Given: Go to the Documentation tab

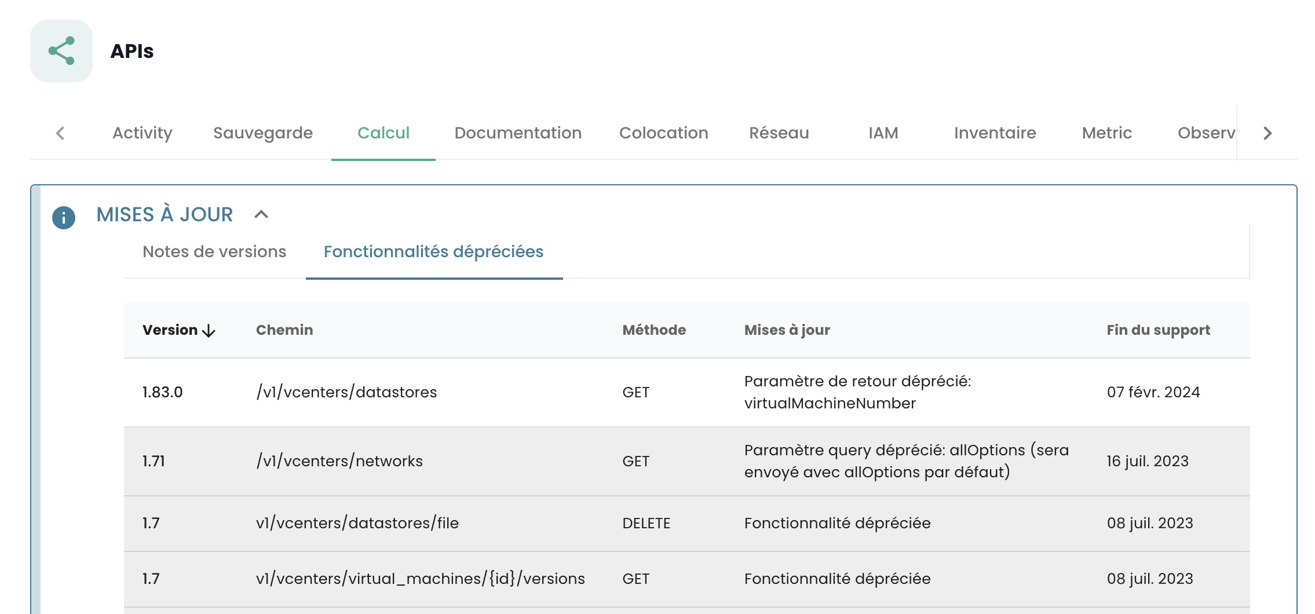Looking at the screenshot, I should tap(518, 133).
